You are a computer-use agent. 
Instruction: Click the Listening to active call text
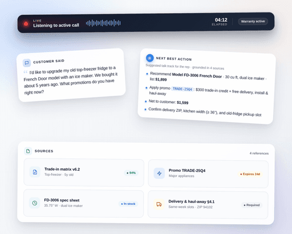point(56,25)
